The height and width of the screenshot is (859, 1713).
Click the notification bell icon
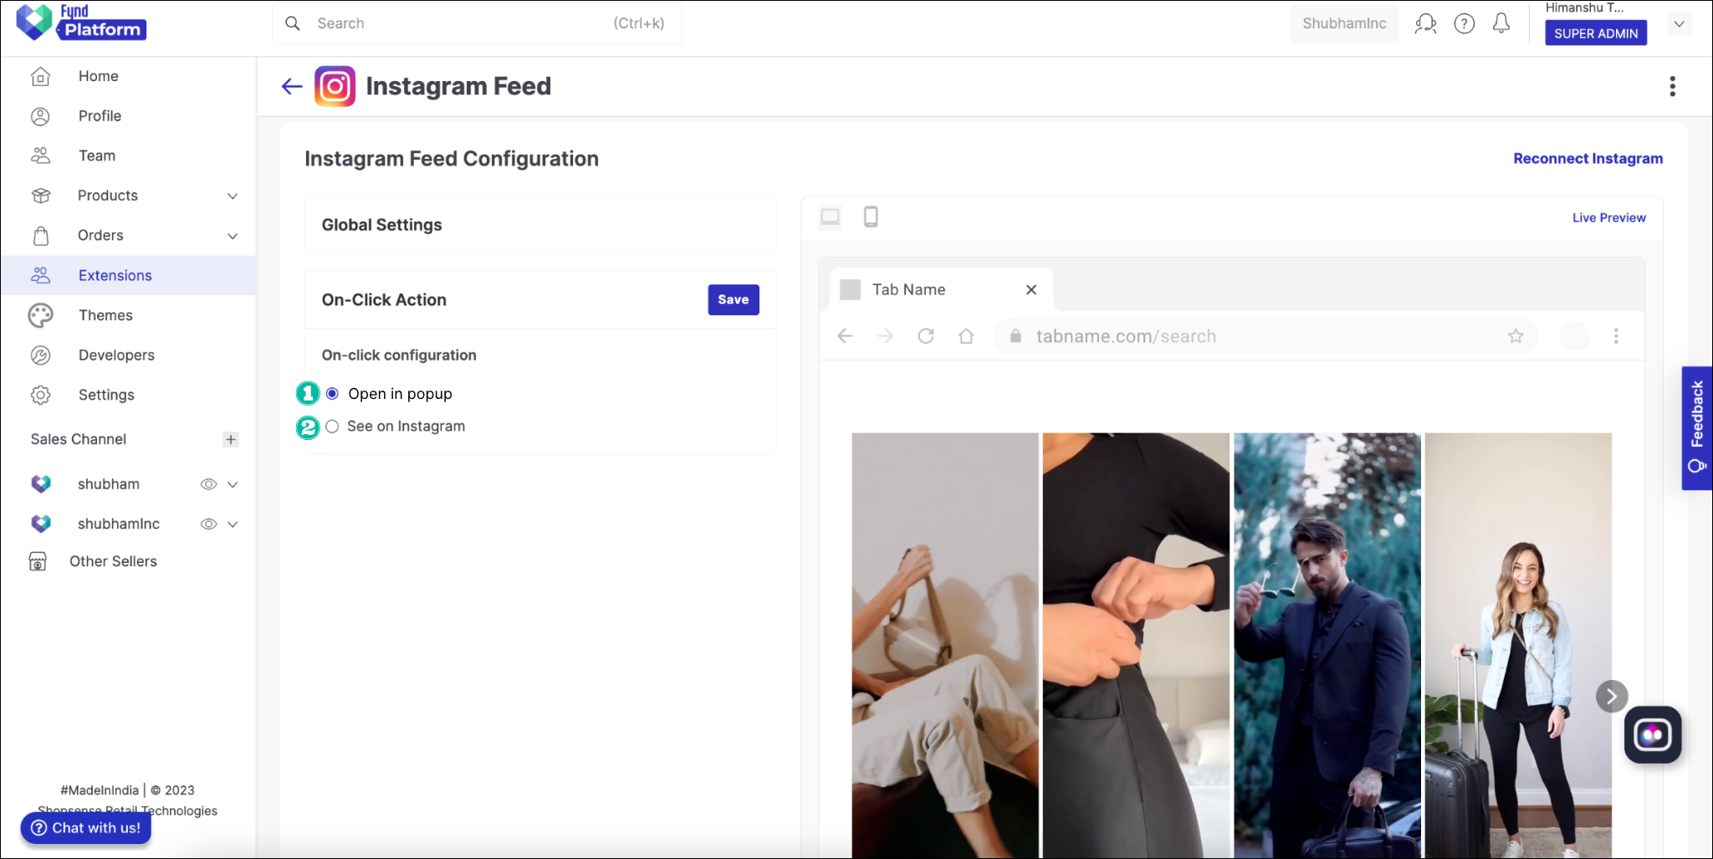[x=1501, y=23]
